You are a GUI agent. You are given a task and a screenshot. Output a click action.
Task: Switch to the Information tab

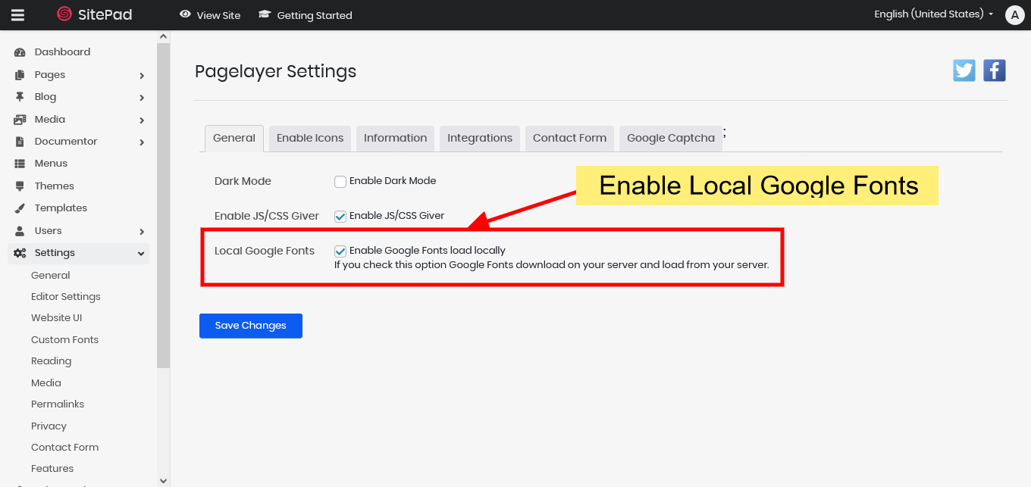coord(395,139)
